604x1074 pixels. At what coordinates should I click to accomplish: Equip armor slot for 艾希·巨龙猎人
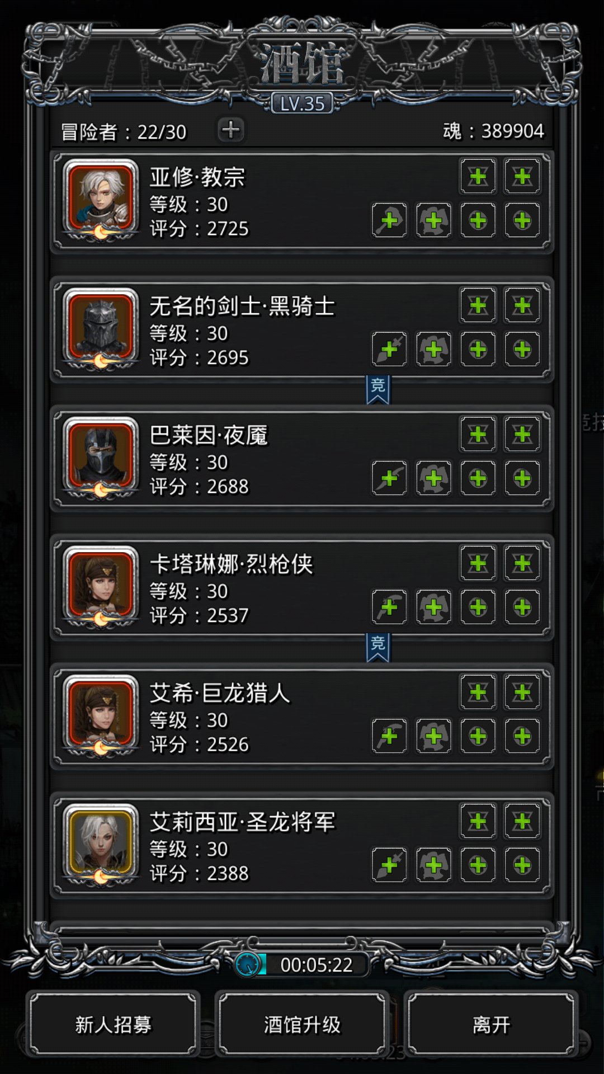pos(433,736)
